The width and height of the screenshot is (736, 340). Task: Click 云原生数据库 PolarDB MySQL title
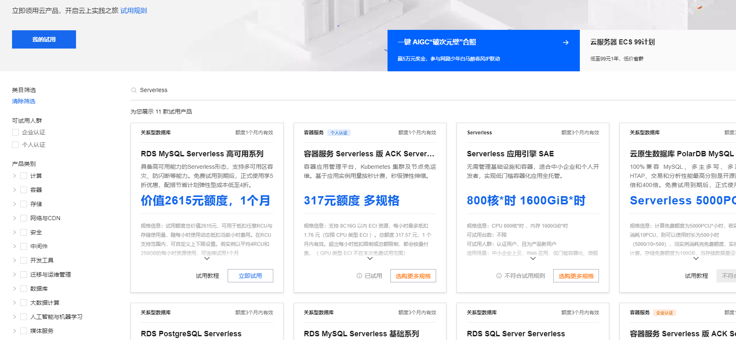(x=682, y=154)
